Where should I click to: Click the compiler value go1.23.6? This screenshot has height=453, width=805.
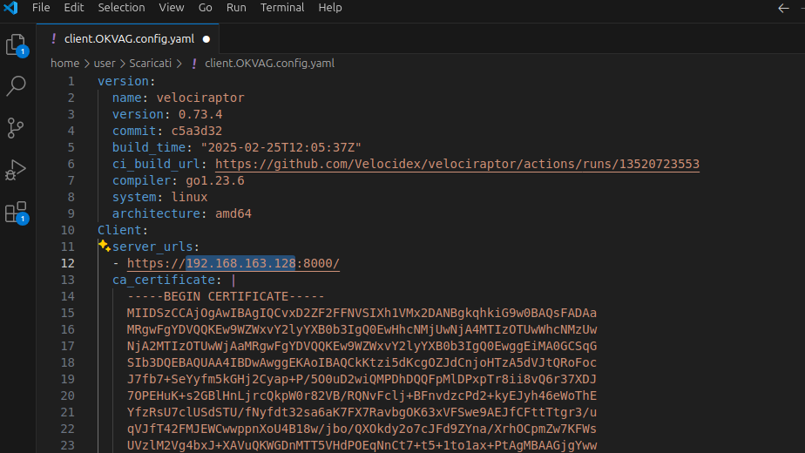pos(215,180)
